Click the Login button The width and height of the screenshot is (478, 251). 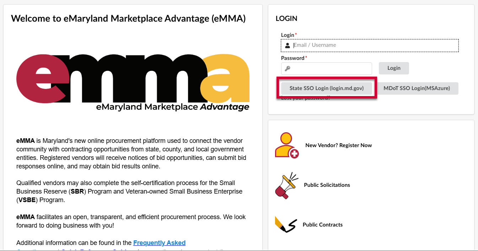pos(394,68)
